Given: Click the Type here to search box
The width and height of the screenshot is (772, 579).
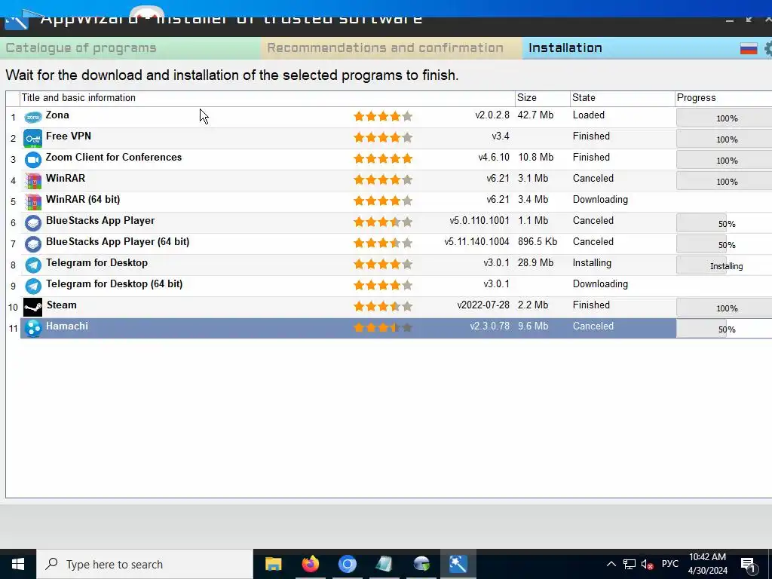Looking at the screenshot, I should tap(145, 564).
